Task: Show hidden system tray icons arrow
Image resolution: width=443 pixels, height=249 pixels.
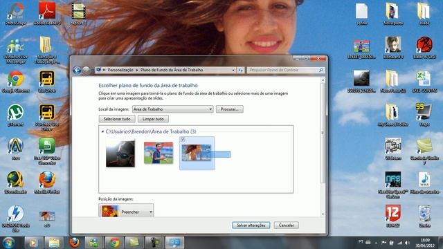Action: (x=376, y=243)
